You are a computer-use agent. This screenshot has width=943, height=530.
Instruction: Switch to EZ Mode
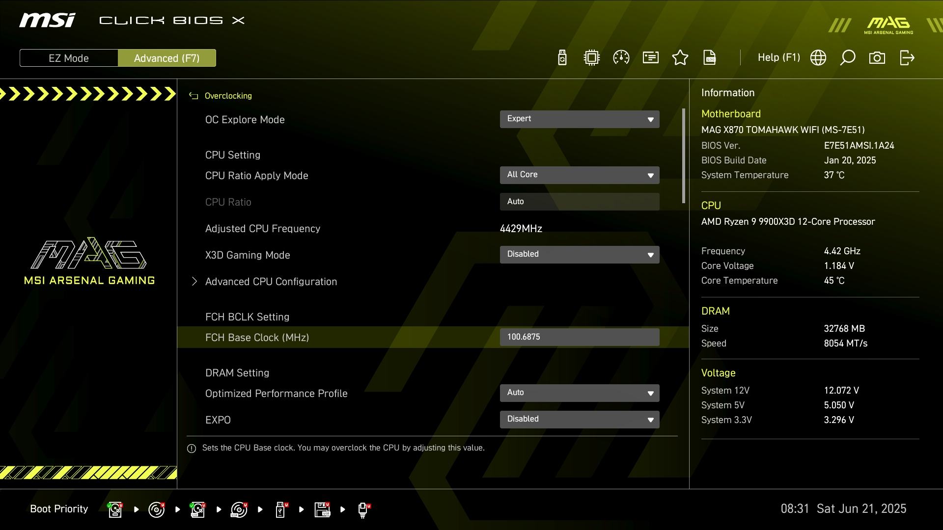[69, 58]
